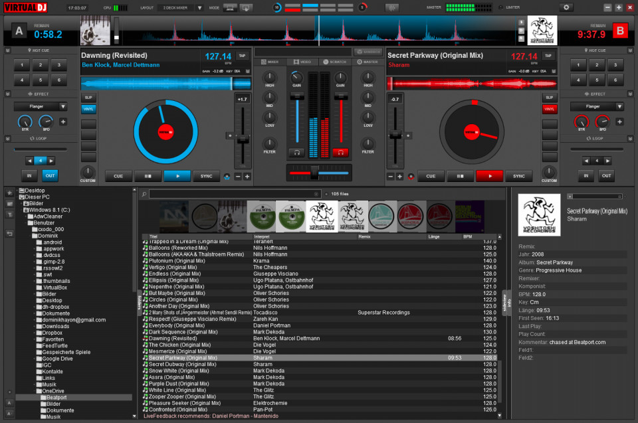Pause deck B with pause button
638x423 pixels.
460,176
